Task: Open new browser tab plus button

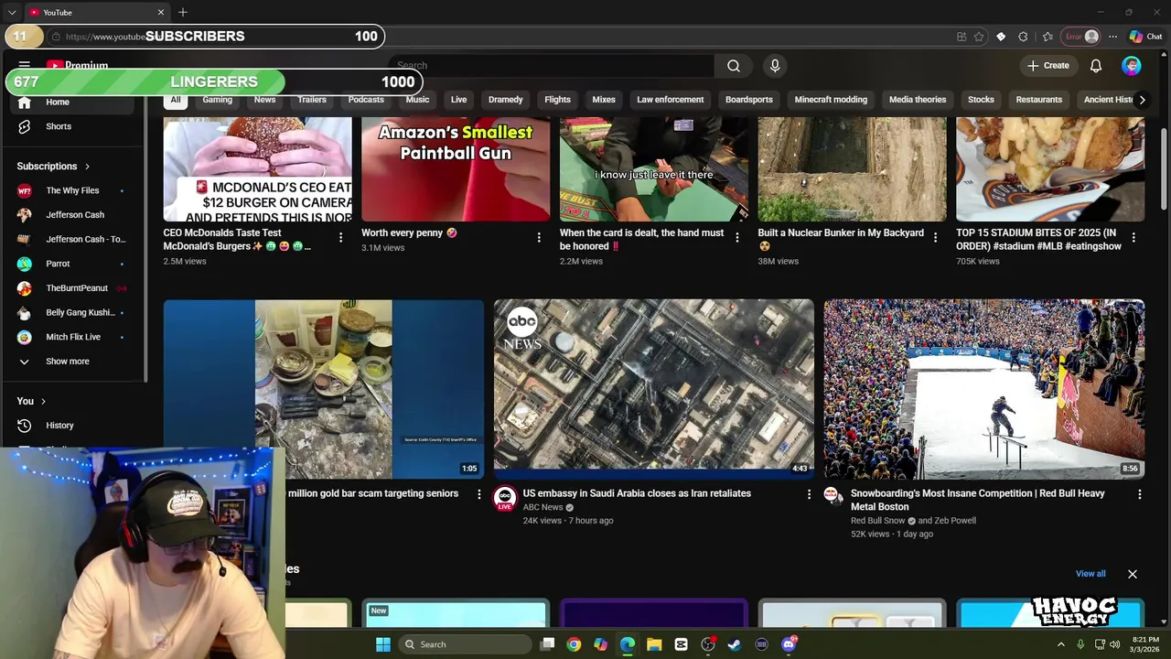Action: [183, 12]
